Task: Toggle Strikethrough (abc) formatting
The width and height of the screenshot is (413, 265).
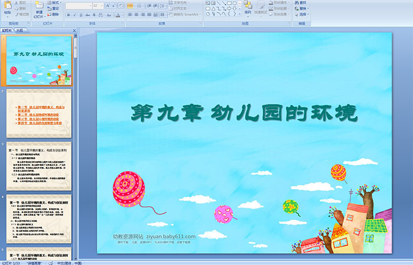Action: coord(87,15)
